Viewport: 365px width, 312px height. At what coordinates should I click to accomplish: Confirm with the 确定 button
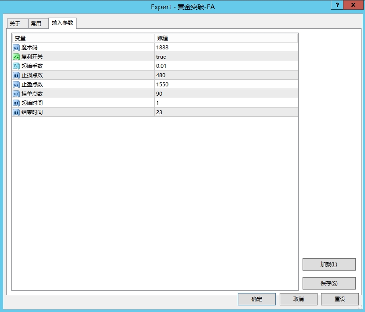tap(257, 299)
